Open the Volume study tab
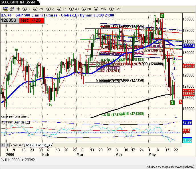This screenshot has height=169, width=196. click(x=18, y=145)
